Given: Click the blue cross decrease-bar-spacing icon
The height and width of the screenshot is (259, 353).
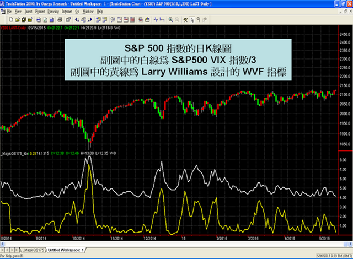Looking at the screenshot, I should point(156,20).
